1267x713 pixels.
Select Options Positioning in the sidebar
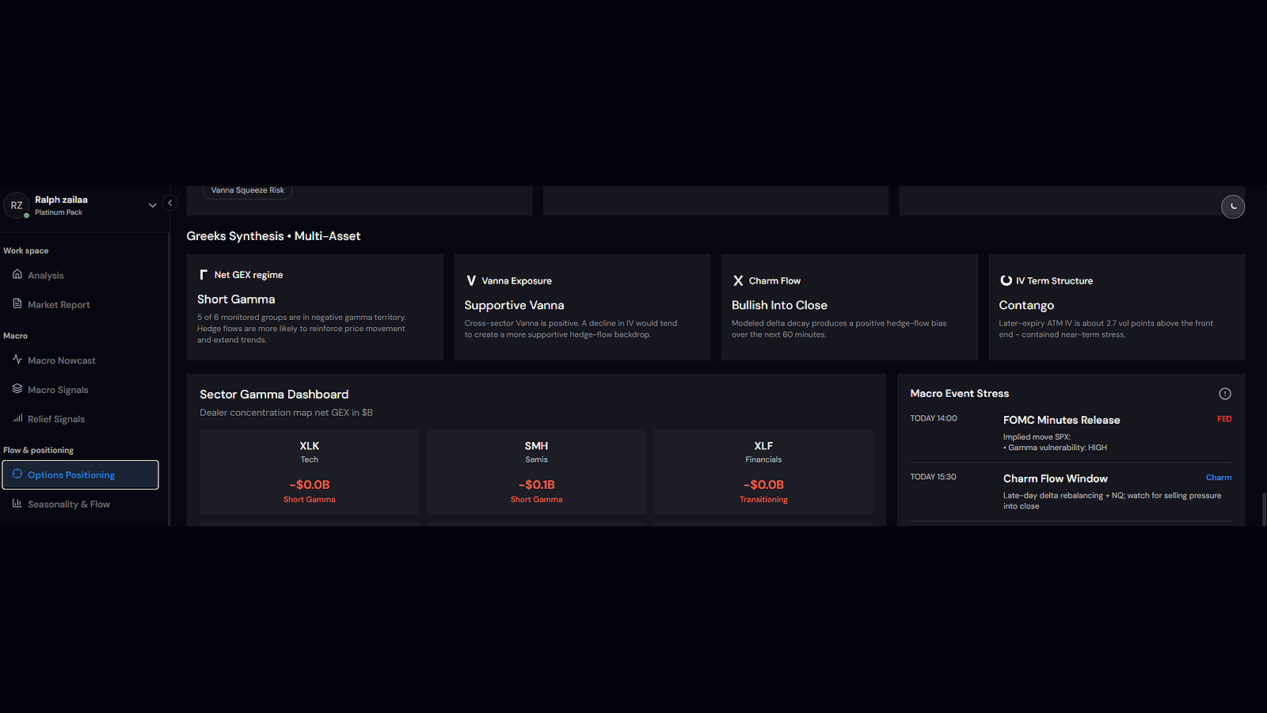coord(80,475)
